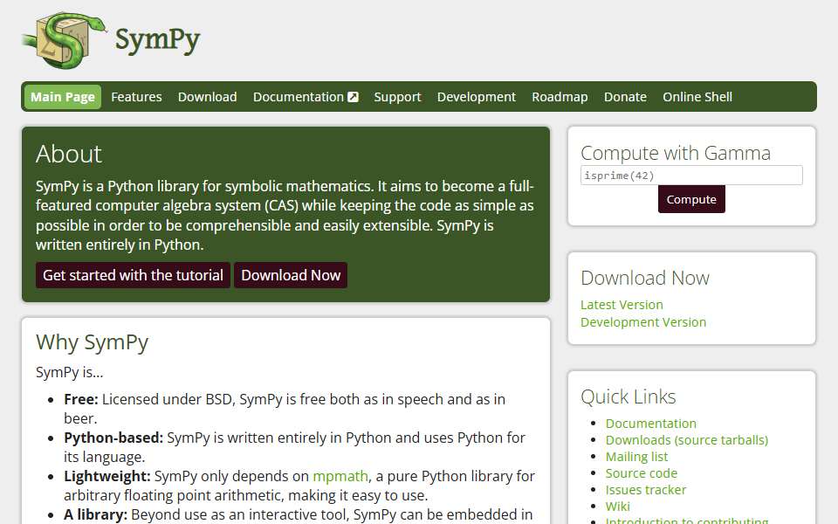Screen dimensions: 838x524
Task: Select Support in the navigation bar
Action: tap(398, 97)
